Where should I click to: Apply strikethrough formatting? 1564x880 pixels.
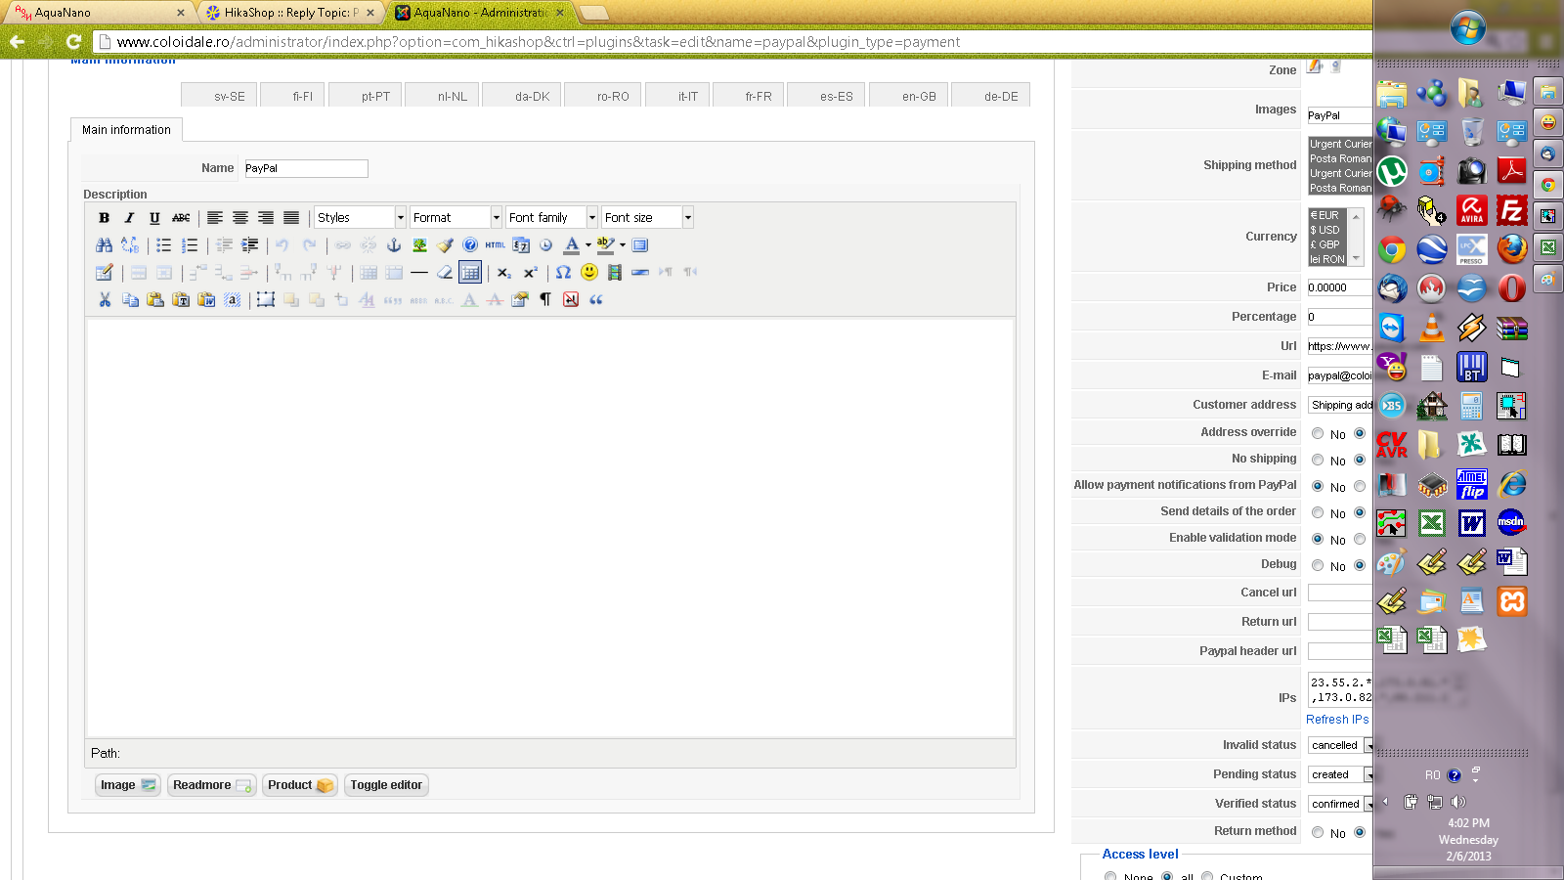click(x=181, y=218)
